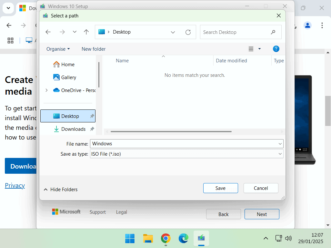Click the Search Desktop box

point(241,32)
